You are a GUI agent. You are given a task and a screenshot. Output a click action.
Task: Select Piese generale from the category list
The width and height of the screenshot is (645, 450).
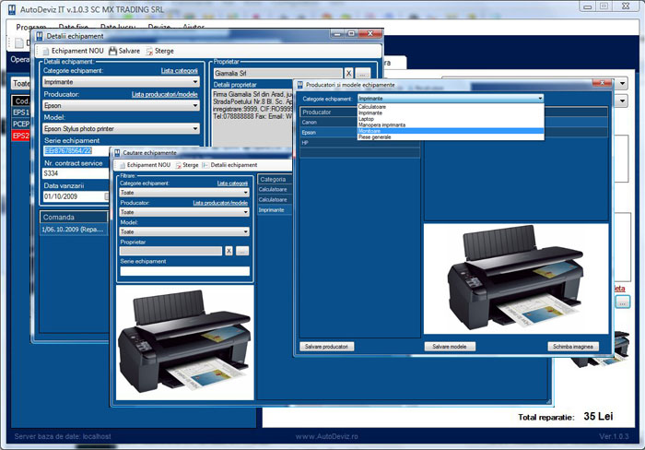451,137
